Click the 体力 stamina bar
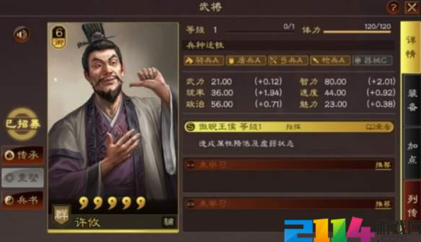Image resolution: width=421 pixels, height=242 pixels. pyautogui.click(x=357, y=32)
